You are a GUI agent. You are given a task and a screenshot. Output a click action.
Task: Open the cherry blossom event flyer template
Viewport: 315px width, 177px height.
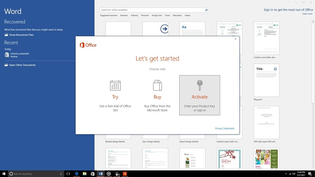click(229, 158)
